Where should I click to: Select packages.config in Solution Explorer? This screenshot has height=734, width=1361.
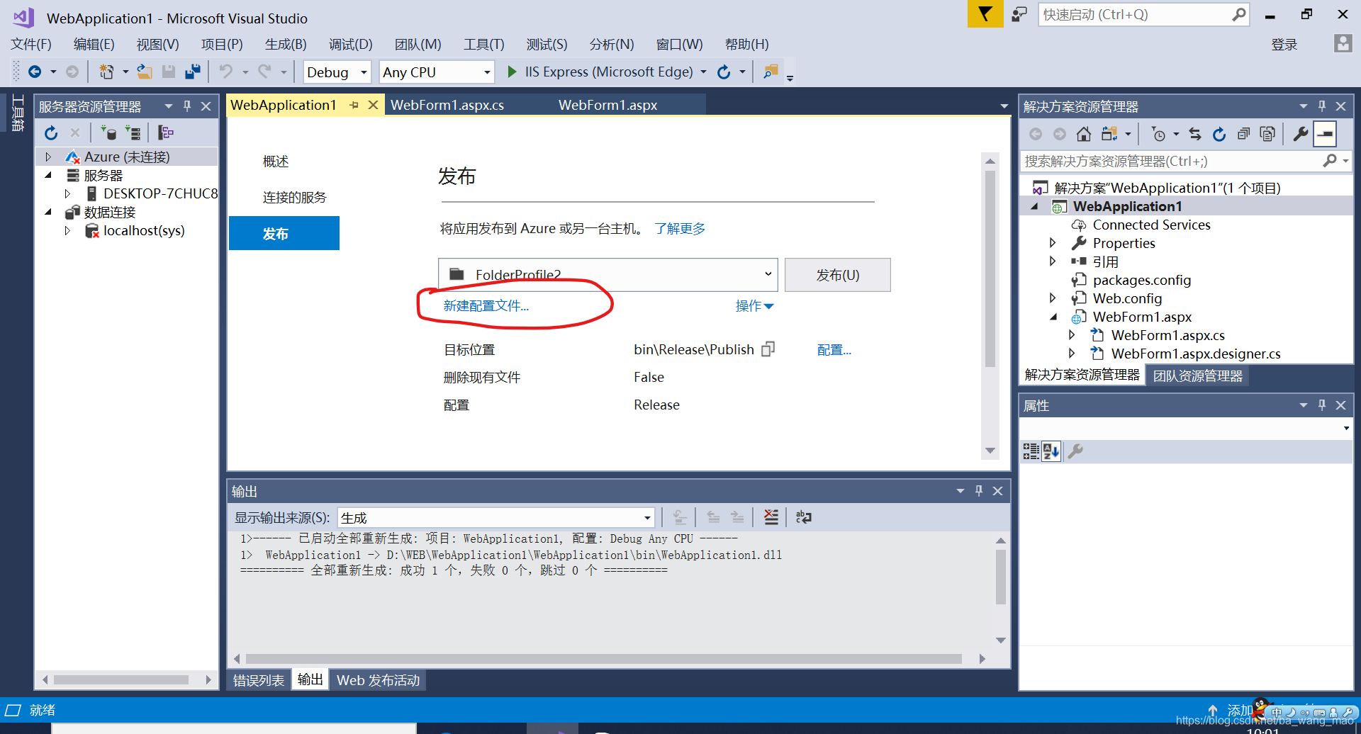tap(1141, 280)
